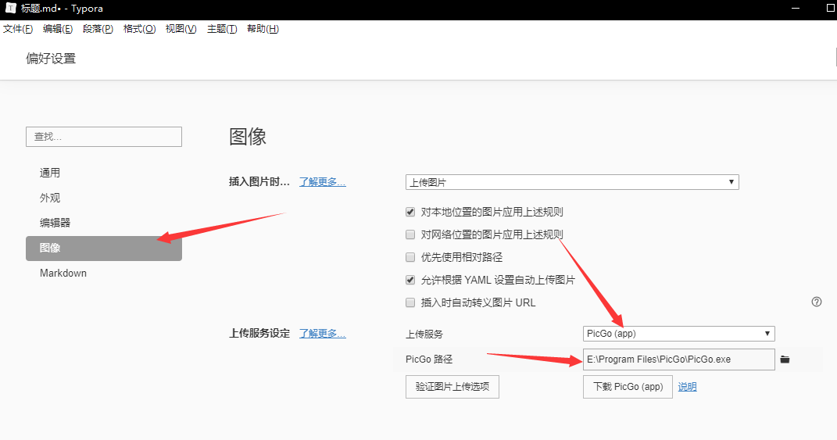837x440 pixels.
Task: Click the 验证图片上传选项 button
Action: 452,387
